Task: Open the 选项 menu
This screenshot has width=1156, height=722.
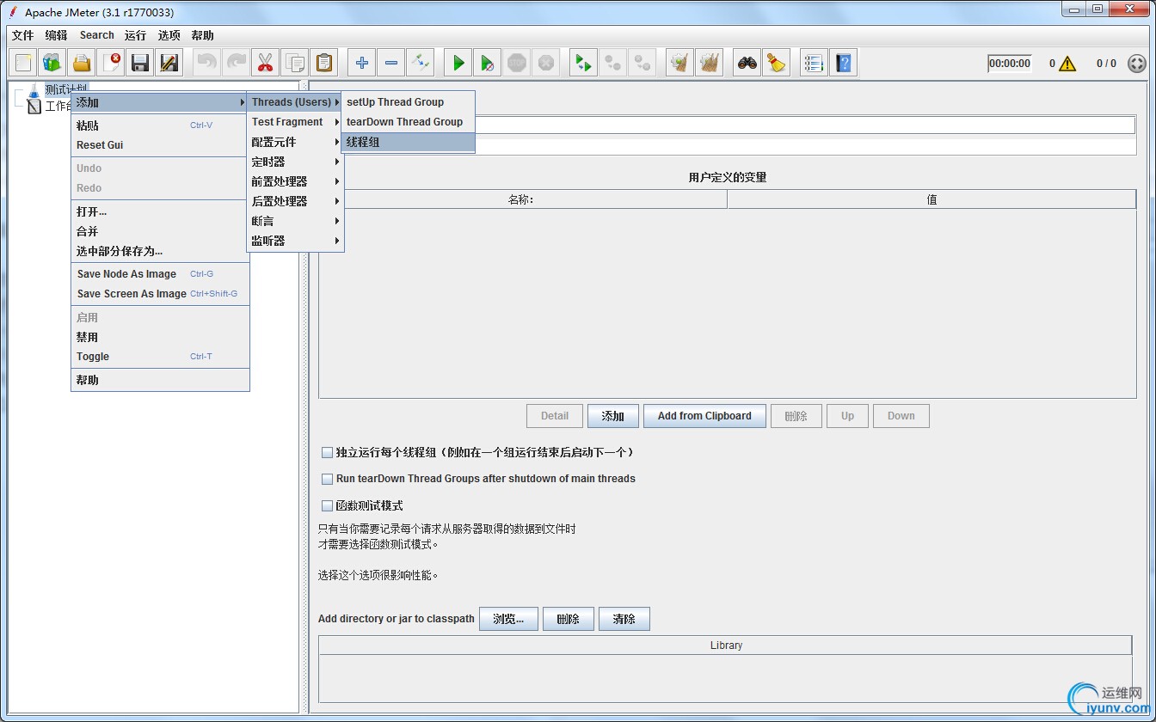Action: coord(169,35)
